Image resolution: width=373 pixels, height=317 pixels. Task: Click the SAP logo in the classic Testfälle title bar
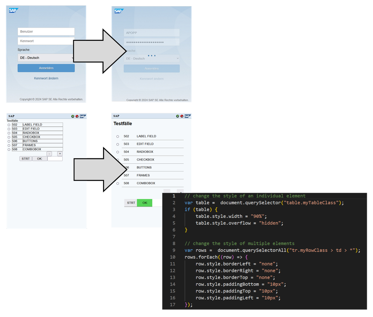click(82, 116)
